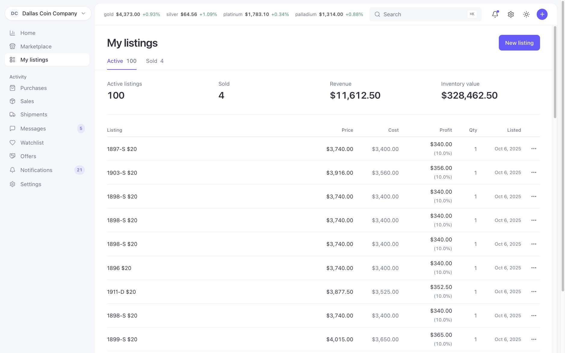
Task: Click the $3,877.50 price cell
Action: 340,292
